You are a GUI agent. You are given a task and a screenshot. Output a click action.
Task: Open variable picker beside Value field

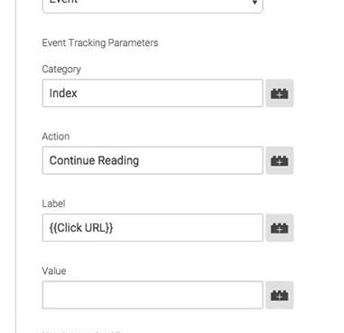[x=279, y=295]
